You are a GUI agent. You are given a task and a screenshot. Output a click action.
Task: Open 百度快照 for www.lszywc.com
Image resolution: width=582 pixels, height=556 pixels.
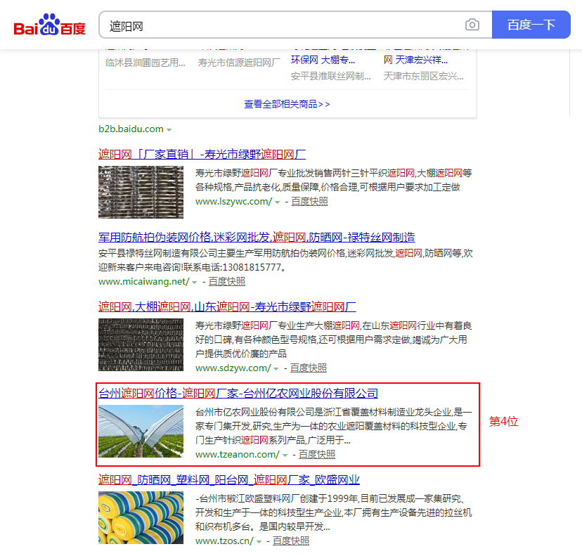(309, 202)
